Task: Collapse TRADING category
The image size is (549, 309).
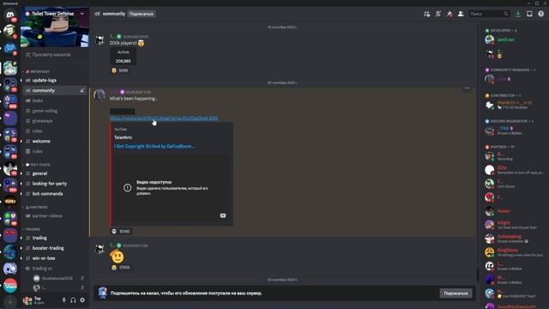Action: pos(32,229)
